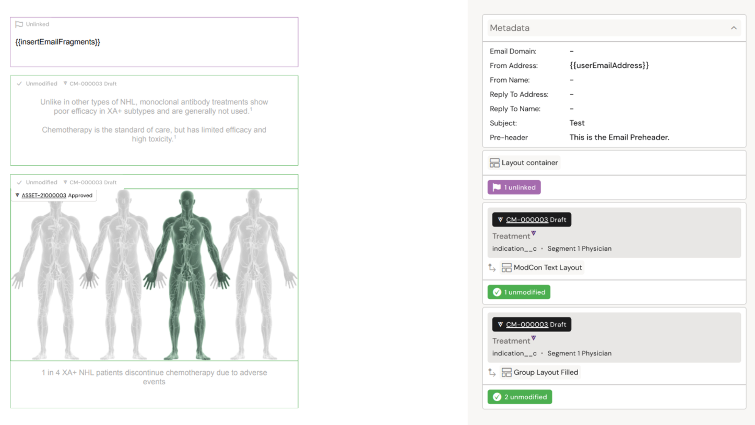This screenshot has height=425, width=755.
Task: Click the Layout container grid icon
Action: coord(494,163)
